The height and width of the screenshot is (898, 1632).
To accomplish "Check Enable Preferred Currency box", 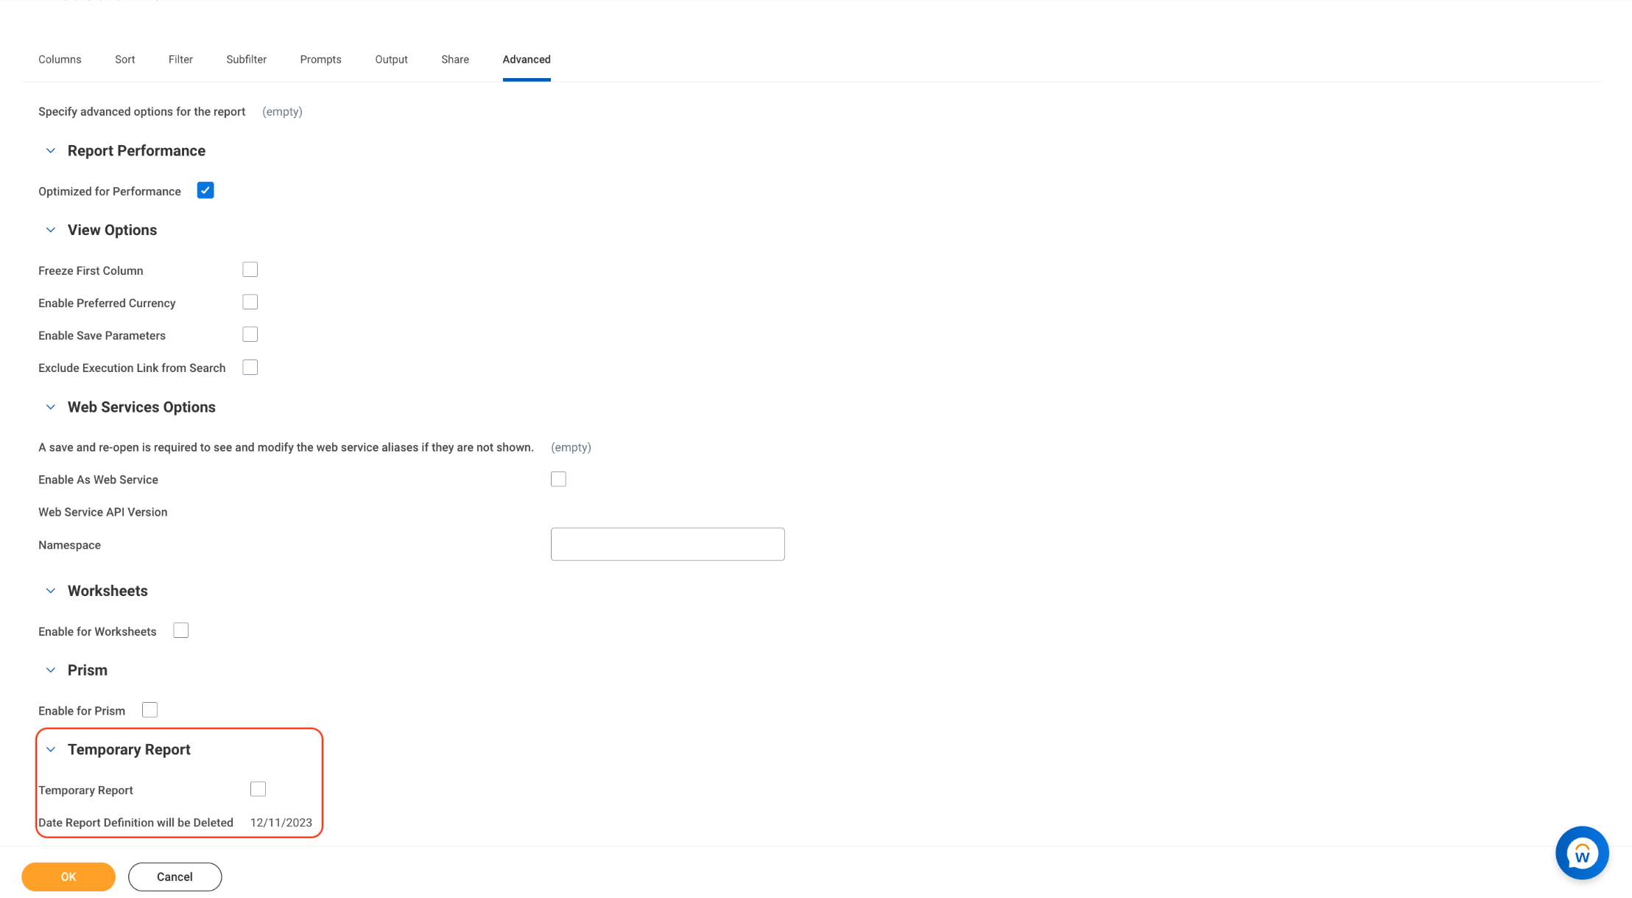I will (x=250, y=302).
